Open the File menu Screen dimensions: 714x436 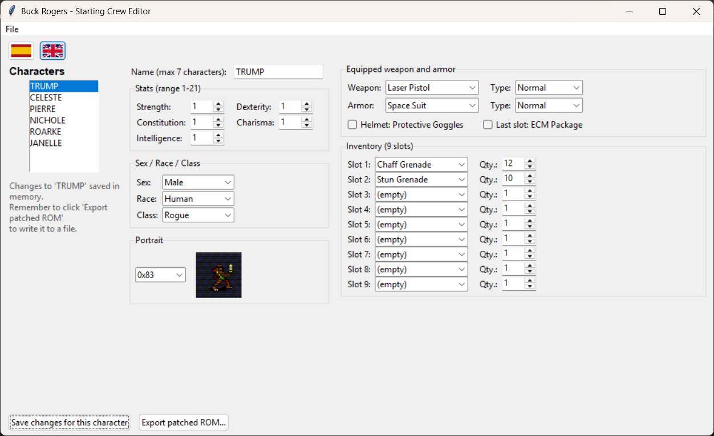[x=12, y=29]
